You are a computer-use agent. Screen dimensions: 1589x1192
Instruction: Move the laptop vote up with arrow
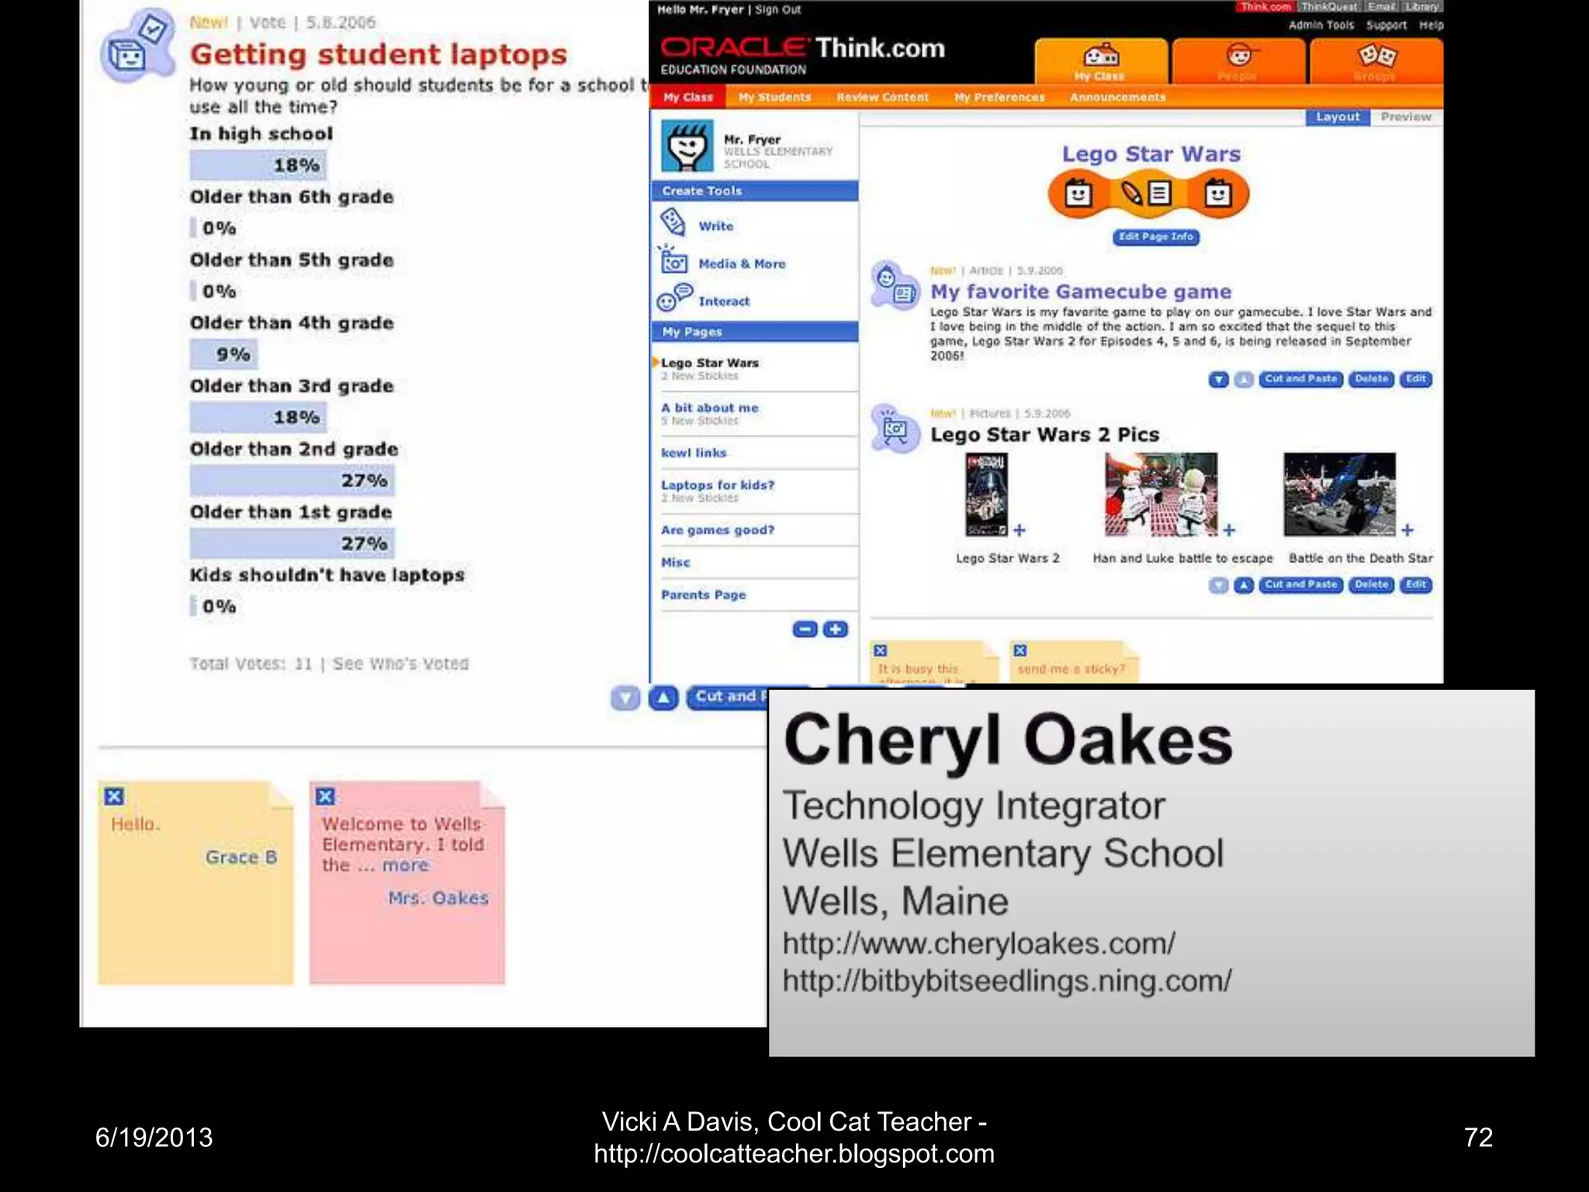(663, 698)
